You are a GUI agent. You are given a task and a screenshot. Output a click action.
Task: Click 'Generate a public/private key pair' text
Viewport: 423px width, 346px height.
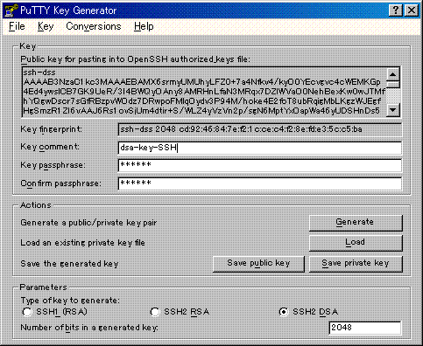[x=88, y=223]
